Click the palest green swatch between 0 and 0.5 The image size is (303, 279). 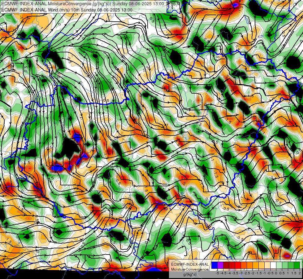point(279,265)
